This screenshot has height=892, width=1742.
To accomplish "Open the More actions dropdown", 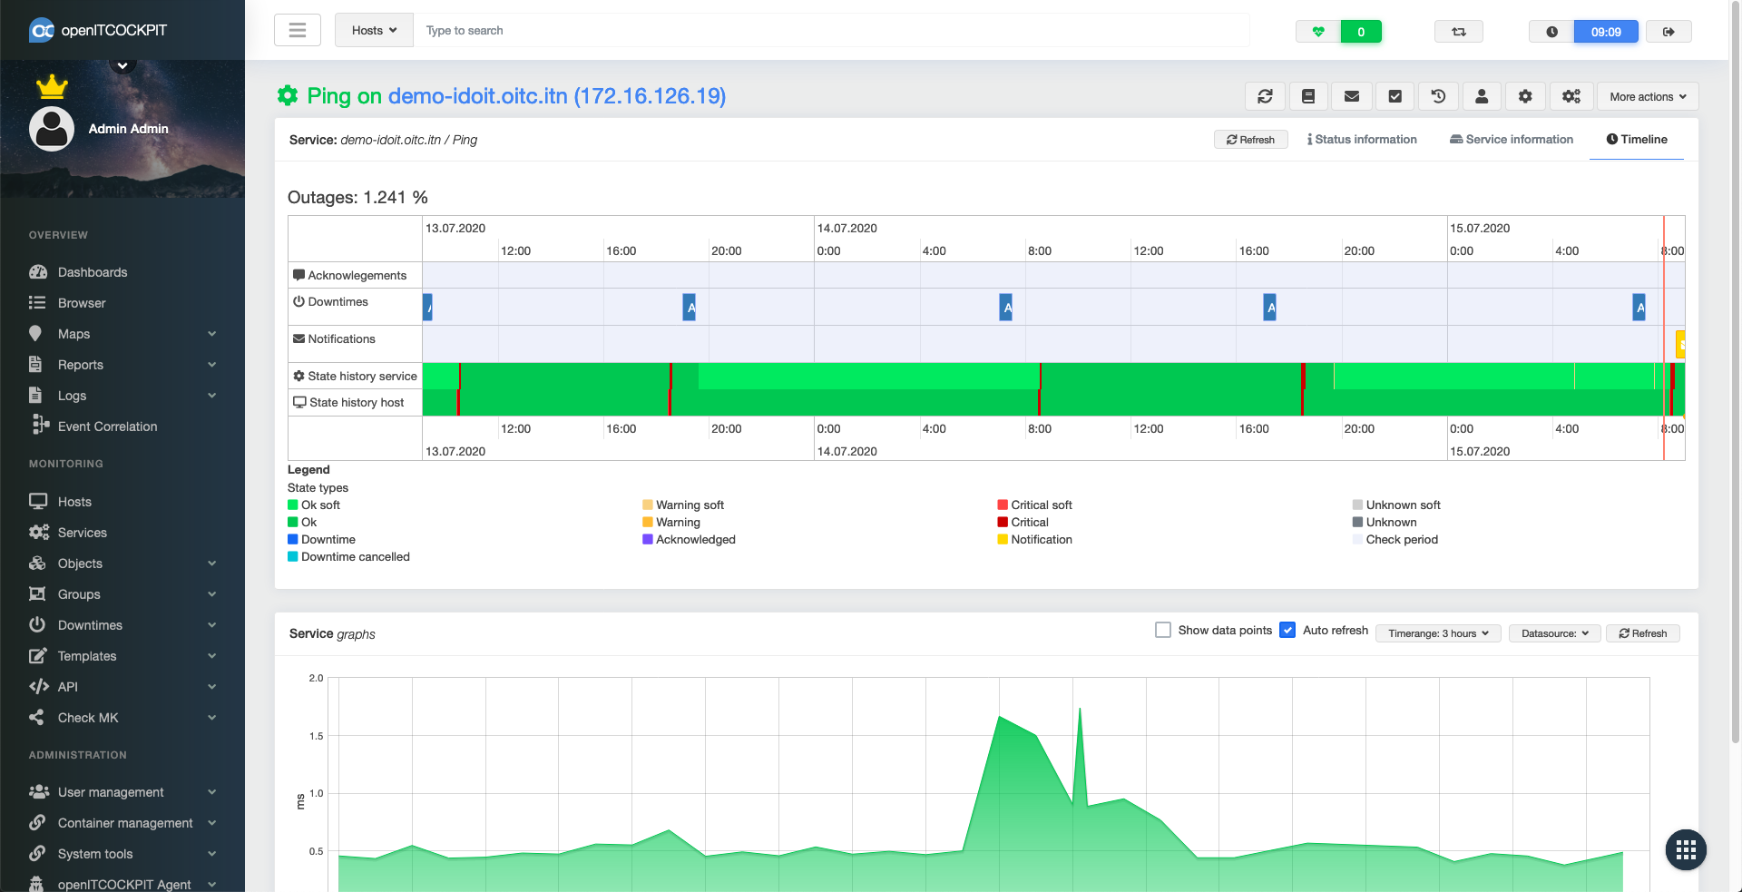I will [1648, 96].
